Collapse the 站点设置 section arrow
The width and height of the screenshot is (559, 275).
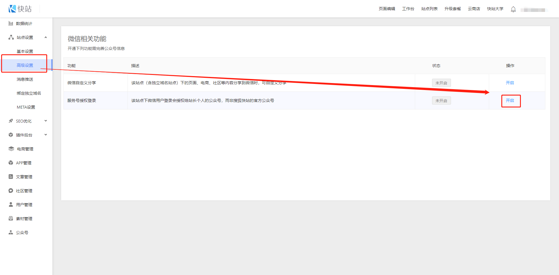[46, 37]
